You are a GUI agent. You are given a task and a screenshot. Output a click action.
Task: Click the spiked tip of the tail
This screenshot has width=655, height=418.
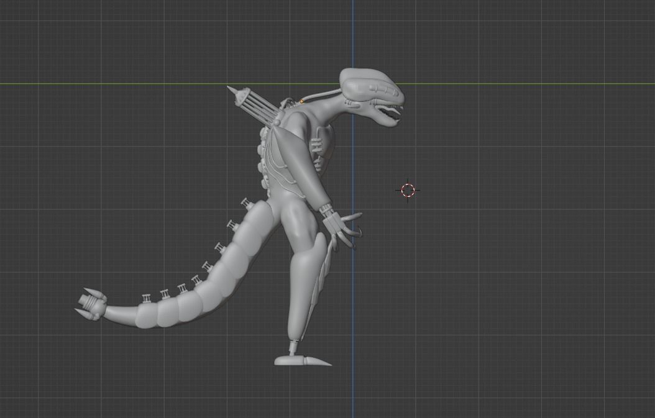tap(91, 304)
